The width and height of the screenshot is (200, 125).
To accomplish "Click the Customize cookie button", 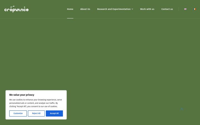I will [x=18, y=113].
